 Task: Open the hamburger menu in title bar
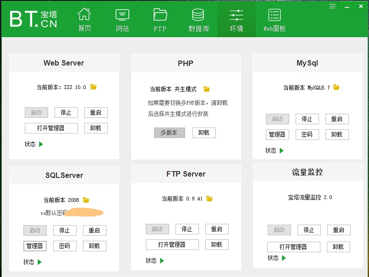tap(332, 6)
